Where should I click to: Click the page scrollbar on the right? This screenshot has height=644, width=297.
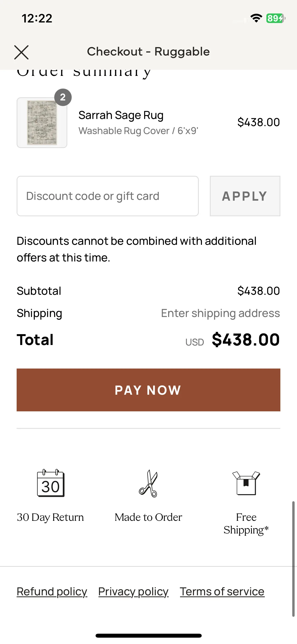[293, 559]
